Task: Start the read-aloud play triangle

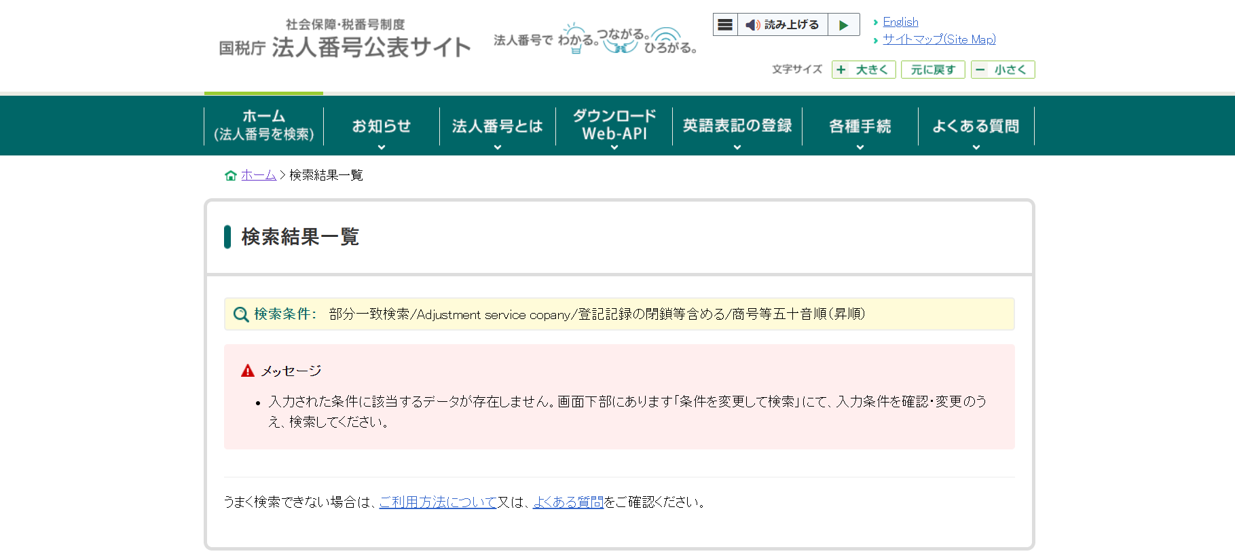Action: pos(844,25)
